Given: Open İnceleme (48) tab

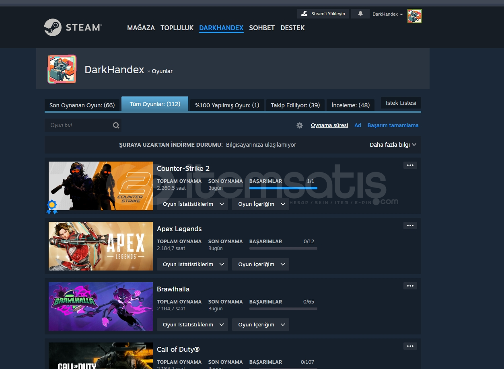Looking at the screenshot, I should 350,105.
